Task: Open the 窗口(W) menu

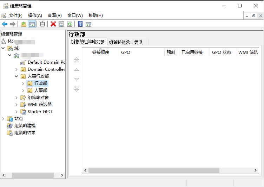Action: pos(75,15)
